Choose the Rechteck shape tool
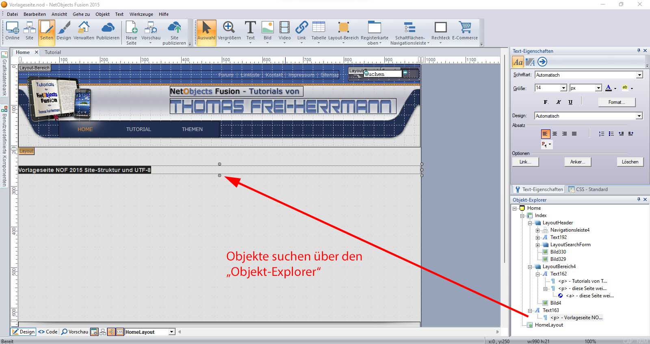The width and height of the screenshot is (650, 344). [440, 31]
